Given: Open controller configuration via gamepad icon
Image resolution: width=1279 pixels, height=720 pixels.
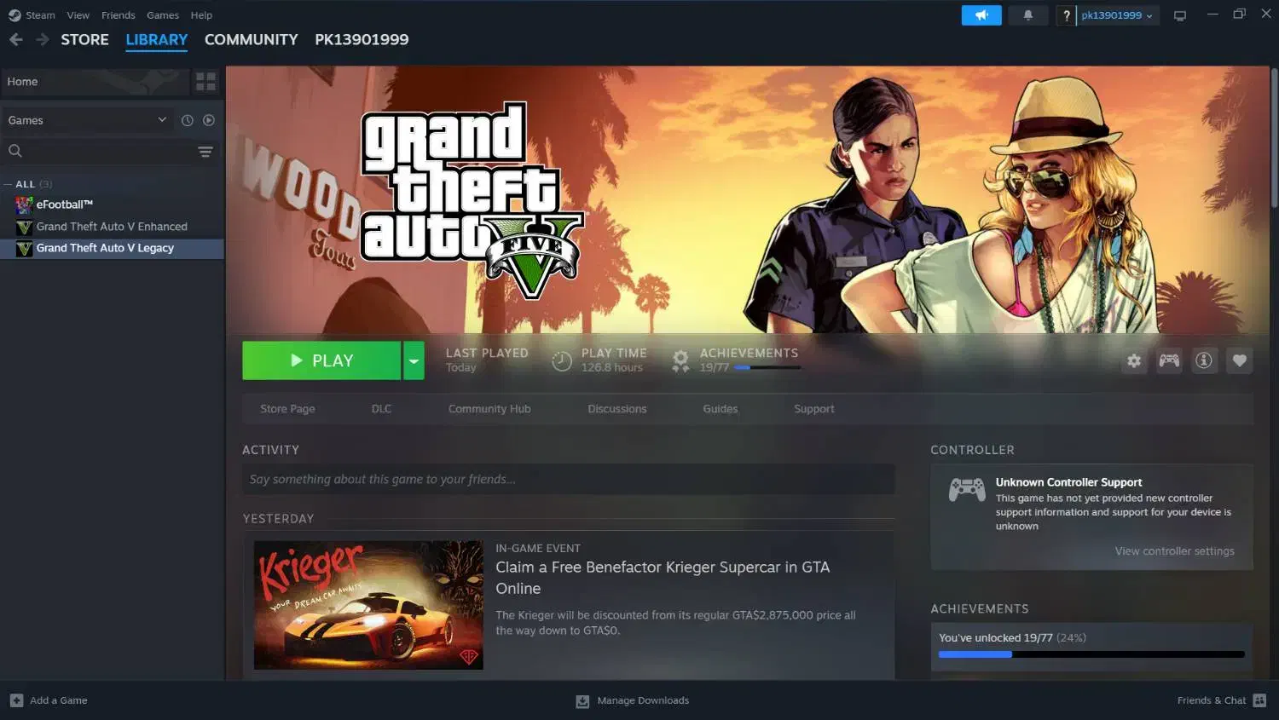Looking at the screenshot, I should (x=1169, y=360).
